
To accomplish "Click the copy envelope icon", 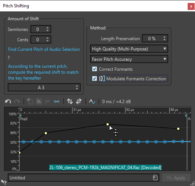I will pos(30,101).
